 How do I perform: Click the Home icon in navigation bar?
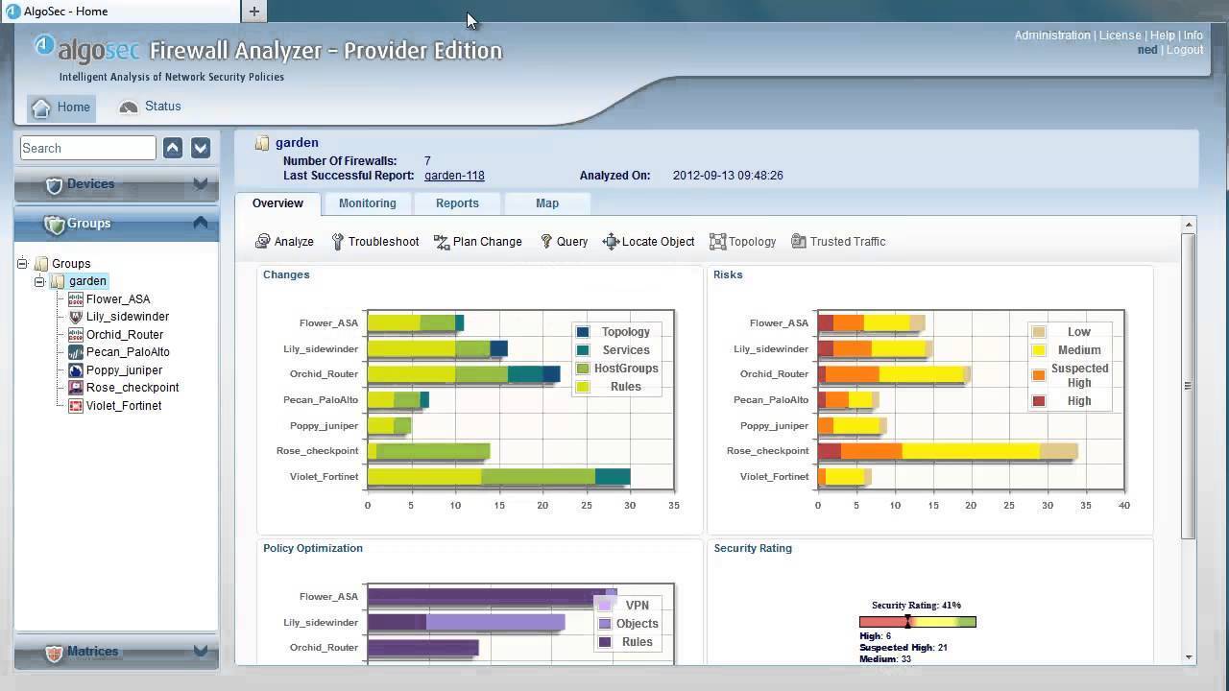[x=40, y=107]
